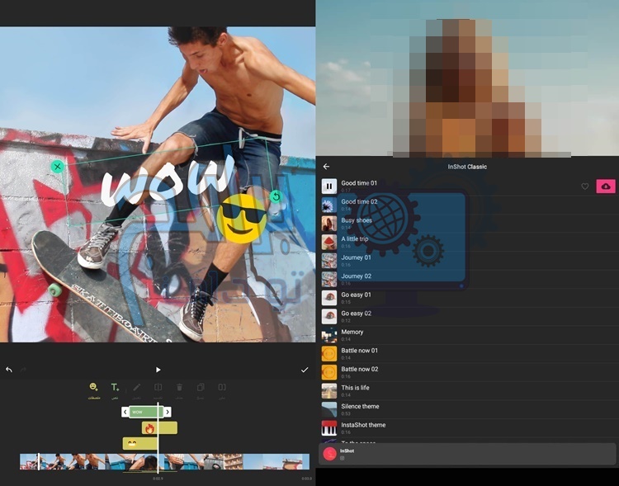
Task: Choose the Memory music track
Action: [x=352, y=334]
